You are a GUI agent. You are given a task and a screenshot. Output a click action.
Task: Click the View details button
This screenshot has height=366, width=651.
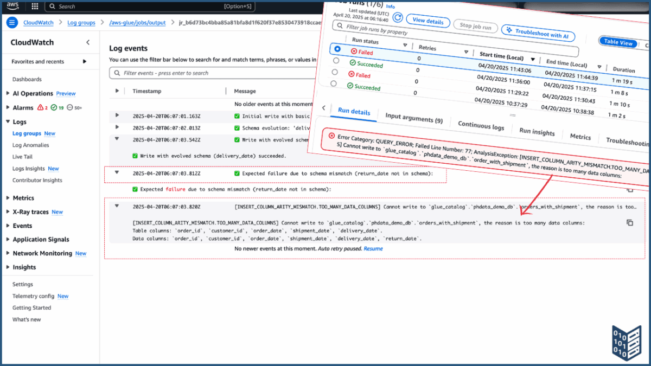[x=427, y=21]
